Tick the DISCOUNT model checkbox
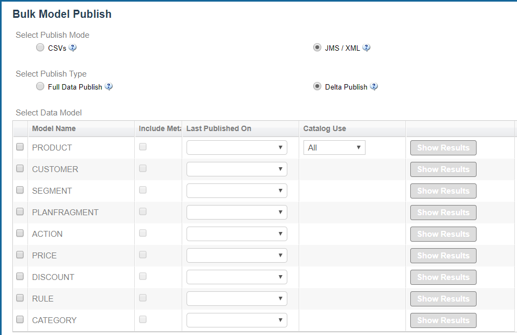 coord(20,276)
